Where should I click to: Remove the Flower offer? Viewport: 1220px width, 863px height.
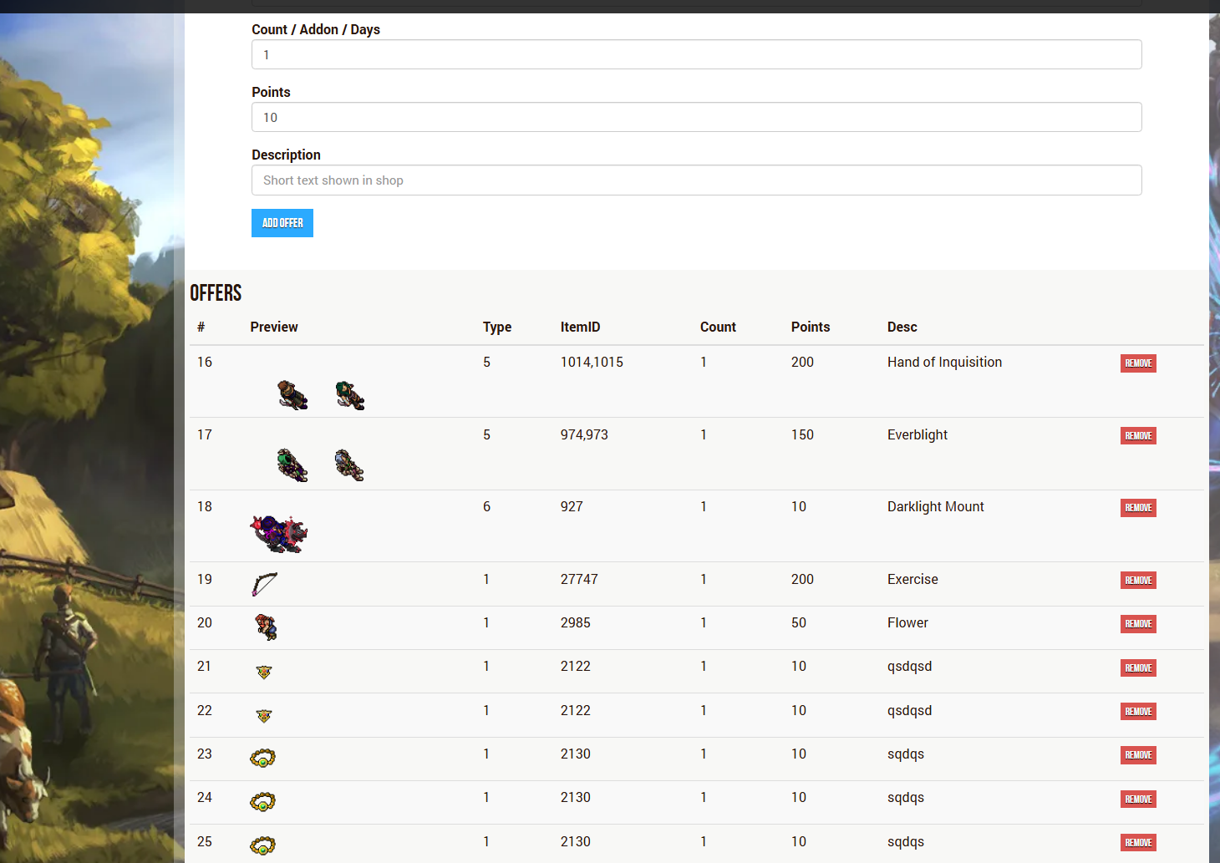pyautogui.click(x=1138, y=624)
